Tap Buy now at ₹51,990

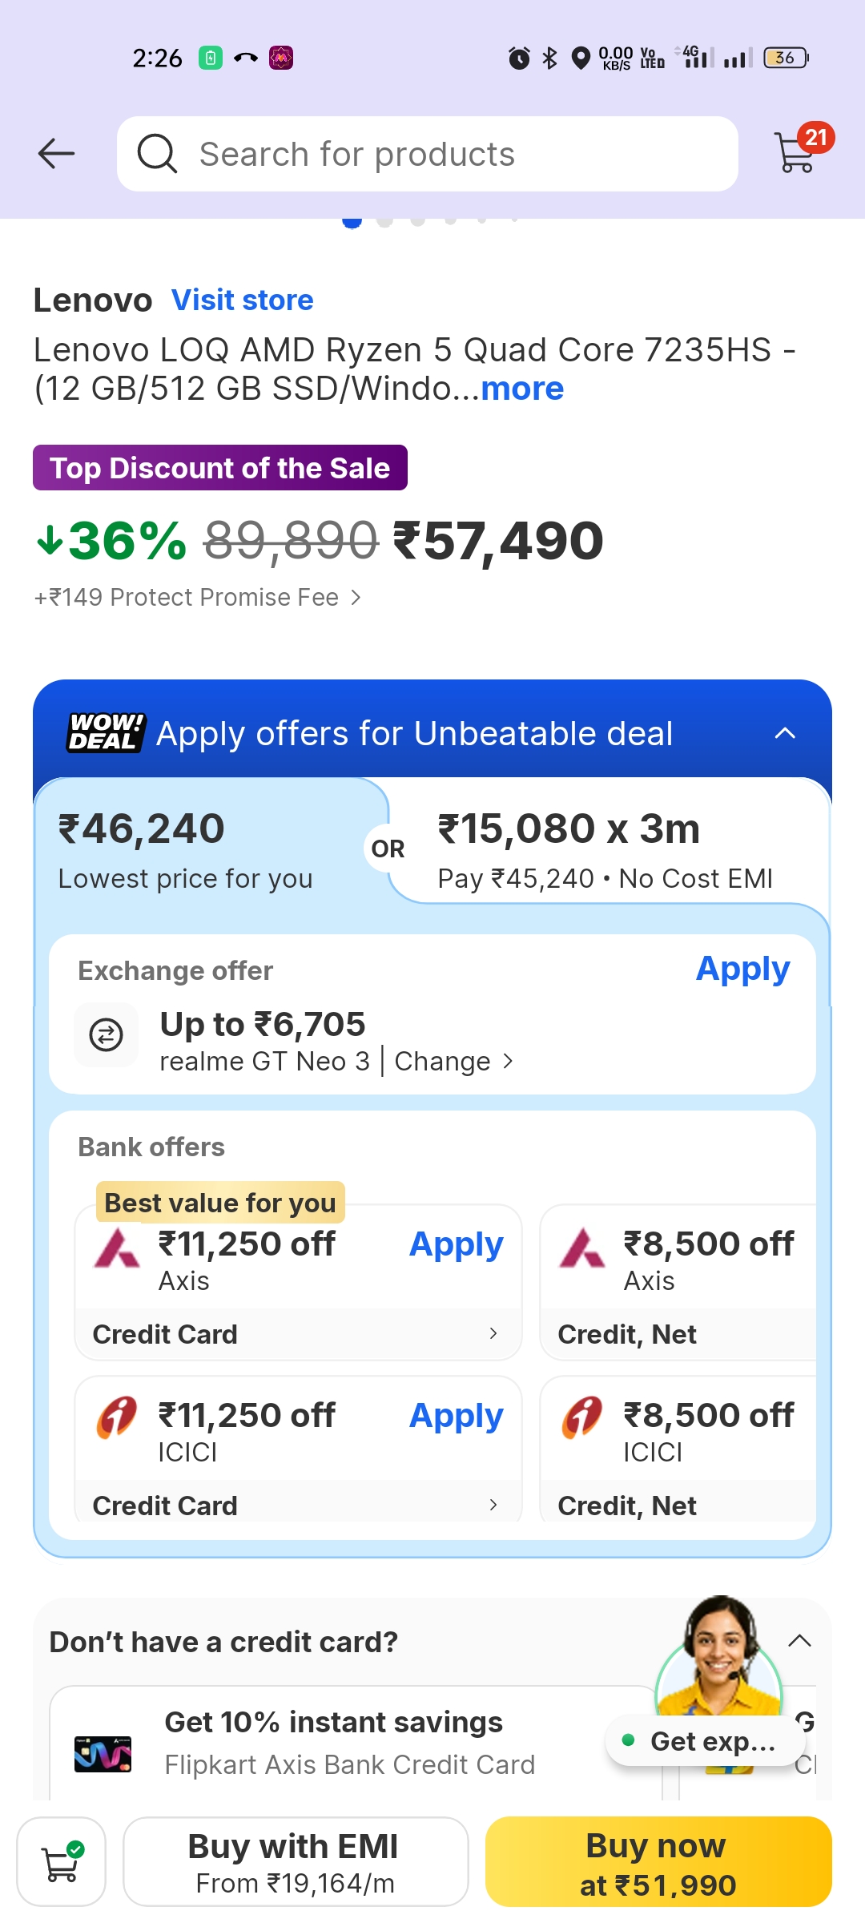658,1862
